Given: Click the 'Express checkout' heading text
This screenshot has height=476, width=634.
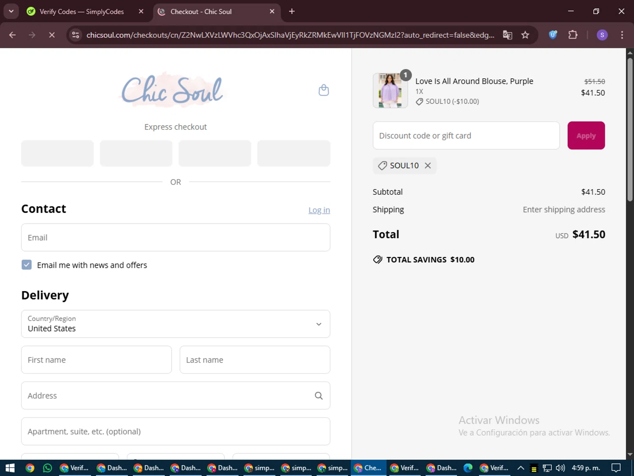Looking at the screenshot, I should 175,127.
